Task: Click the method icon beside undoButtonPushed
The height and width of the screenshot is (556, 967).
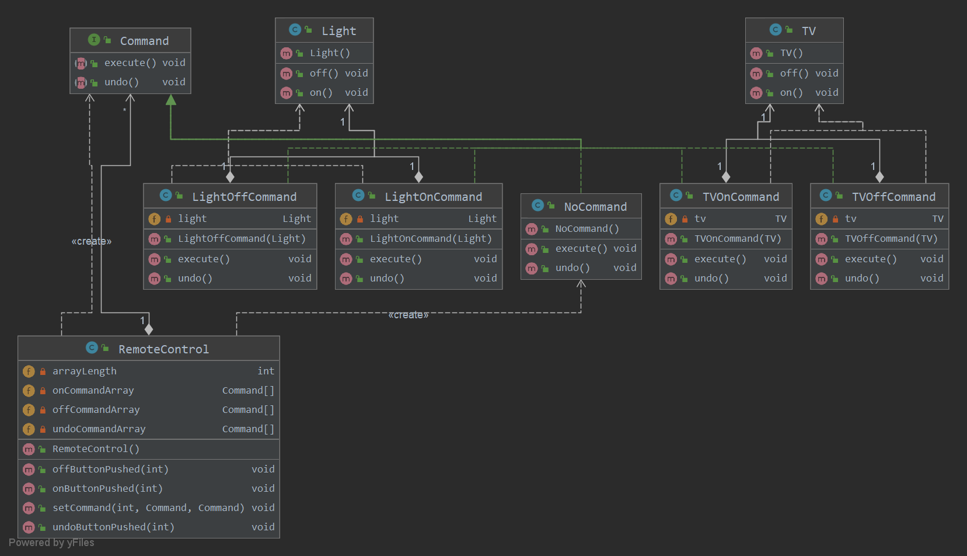Action: [29, 527]
